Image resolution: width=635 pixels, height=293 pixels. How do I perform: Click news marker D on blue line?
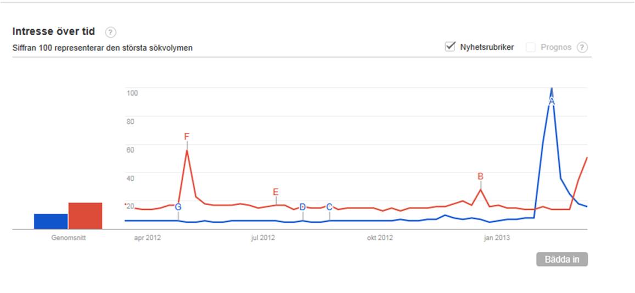click(x=302, y=207)
